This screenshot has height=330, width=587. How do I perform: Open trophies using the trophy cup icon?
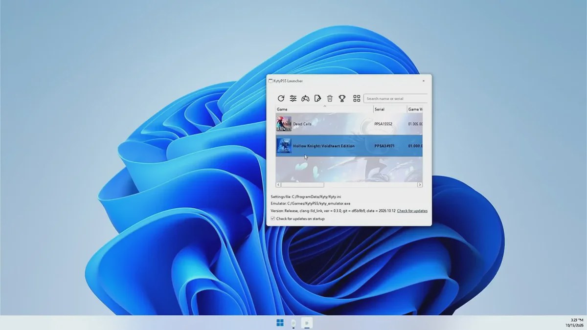(342, 98)
